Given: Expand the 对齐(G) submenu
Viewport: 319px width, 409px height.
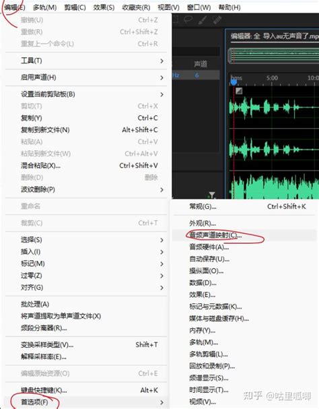Looking at the screenshot, I should 86,288.
